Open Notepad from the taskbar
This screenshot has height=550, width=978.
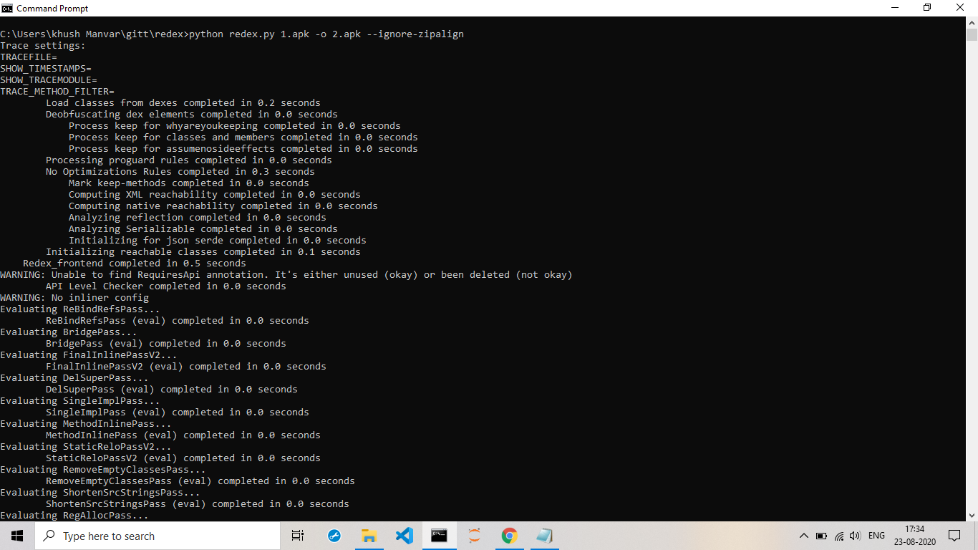(x=544, y=536)
